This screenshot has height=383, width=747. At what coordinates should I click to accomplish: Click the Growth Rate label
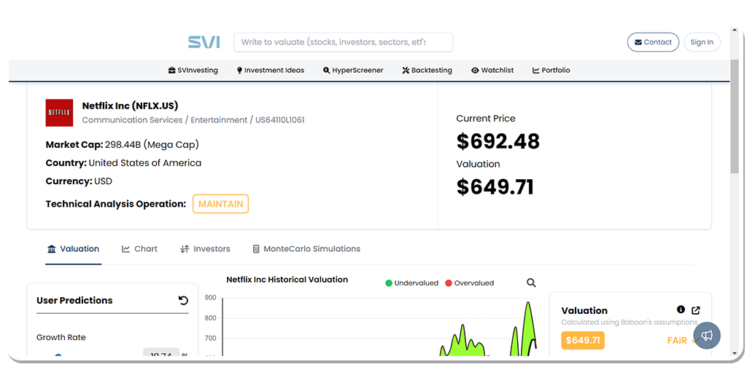[x=61, y=337]
